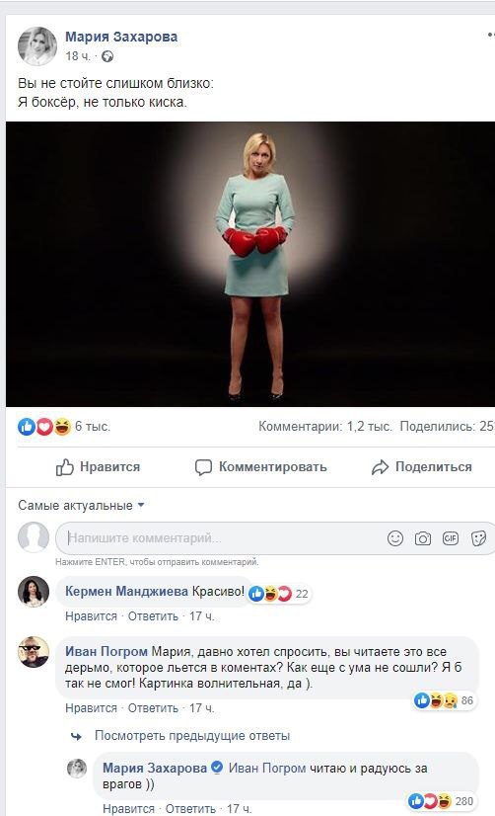Click the Комментировать button
This screenshot has width=495, height=816.
[260, 467]
